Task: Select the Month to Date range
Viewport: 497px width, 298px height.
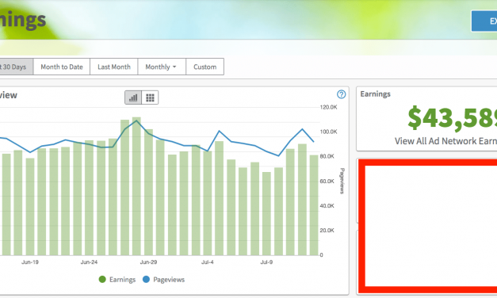Action: point(62,67)
